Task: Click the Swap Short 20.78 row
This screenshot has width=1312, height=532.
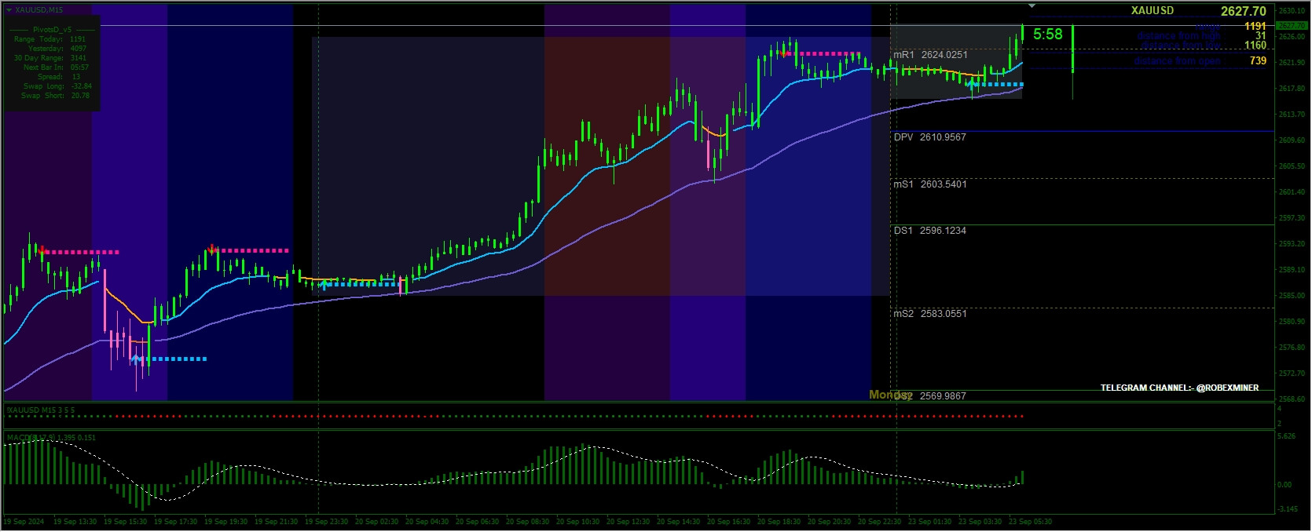Action: click(56, 96)
